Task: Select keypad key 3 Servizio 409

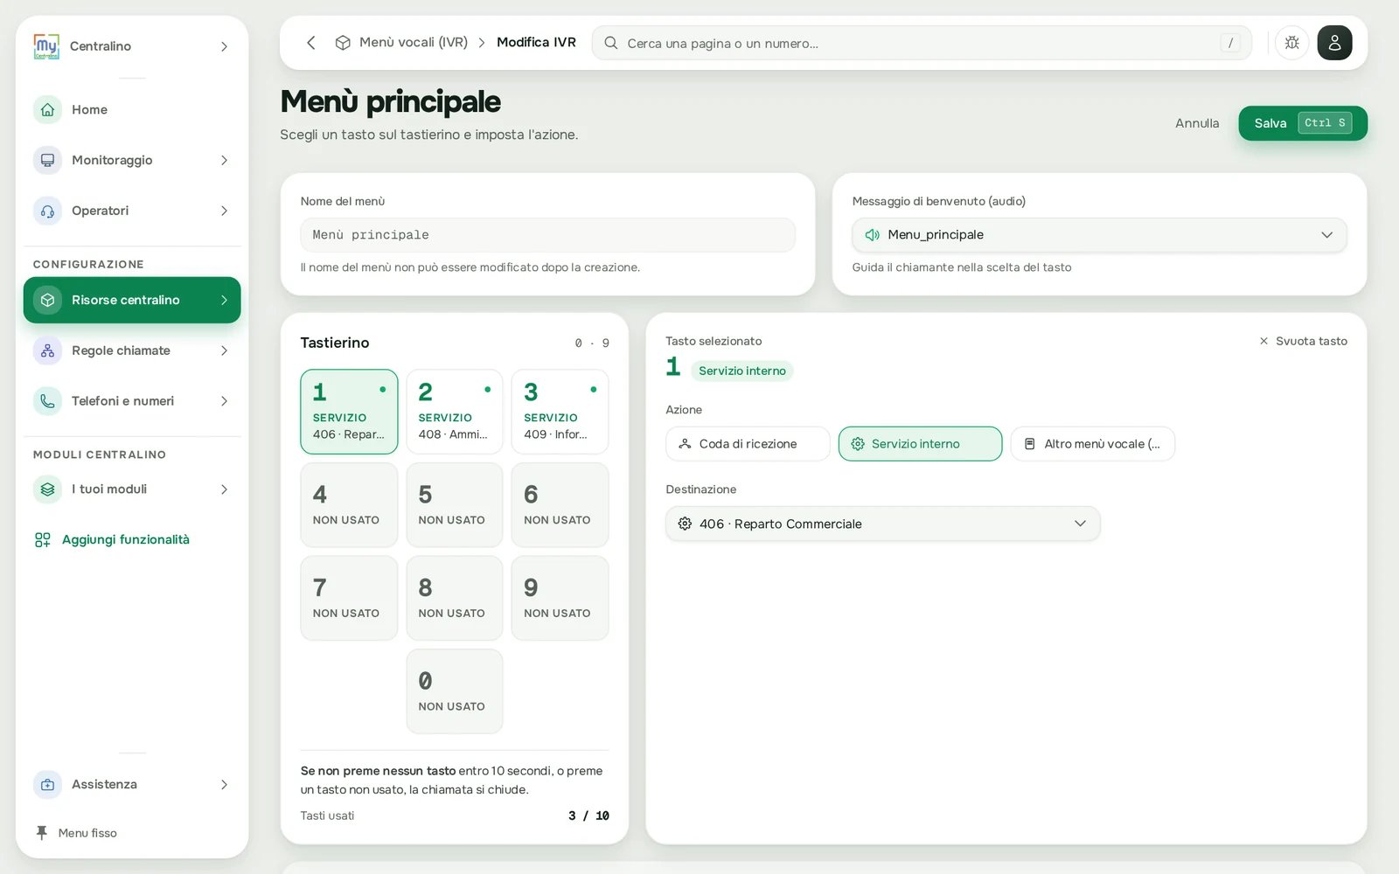Action: (560, 412)
